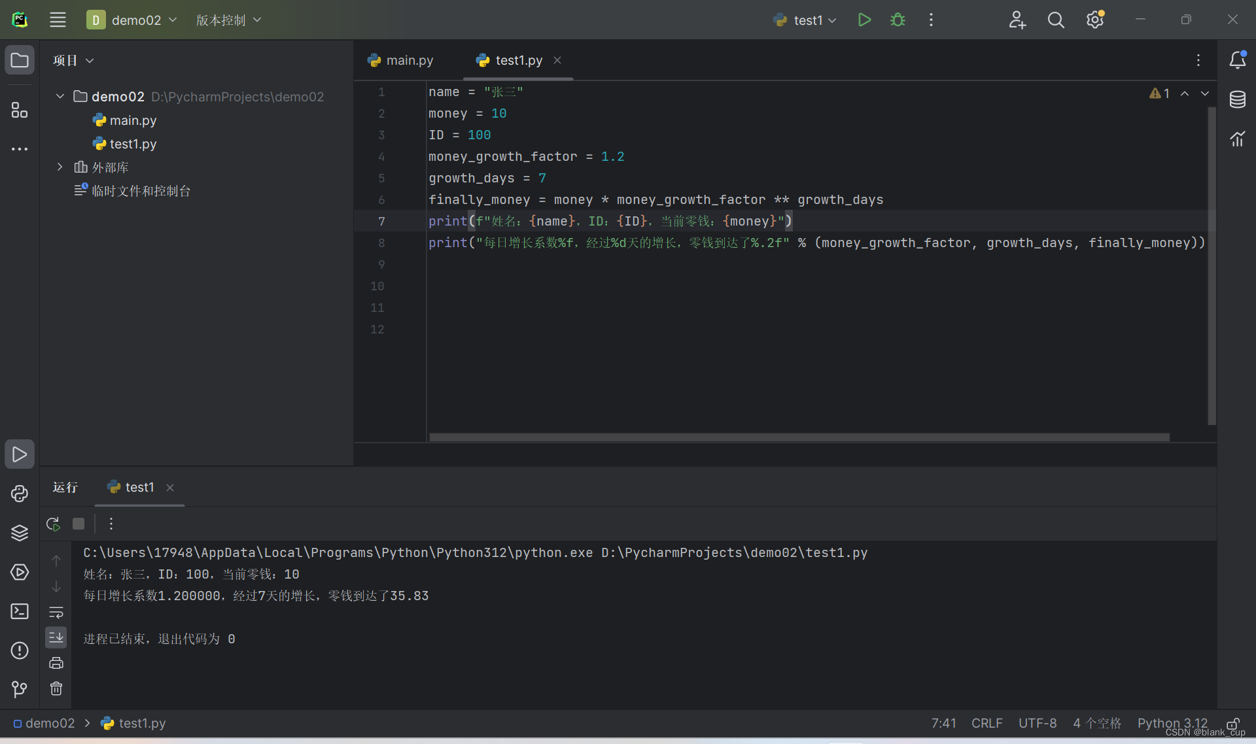Toggle soft-wrap in the run console
Image resolution: width=1256 pixels, height=744 pixels.
(x=56, y=613)
